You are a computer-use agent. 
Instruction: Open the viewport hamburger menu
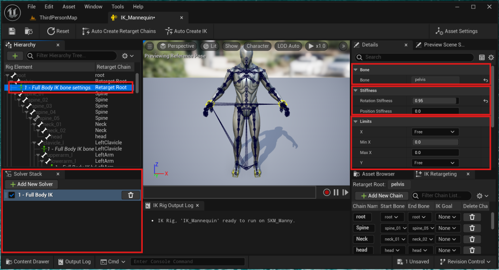click(150, 46)
